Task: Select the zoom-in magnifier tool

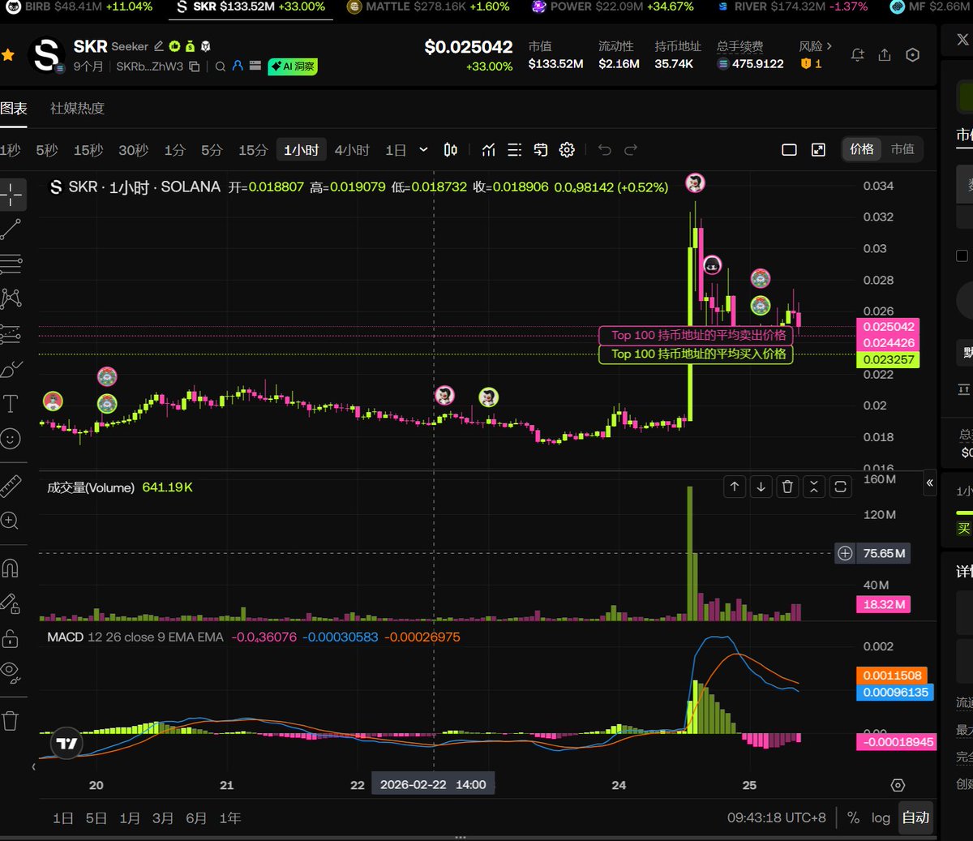Action: tap(11, 520)
